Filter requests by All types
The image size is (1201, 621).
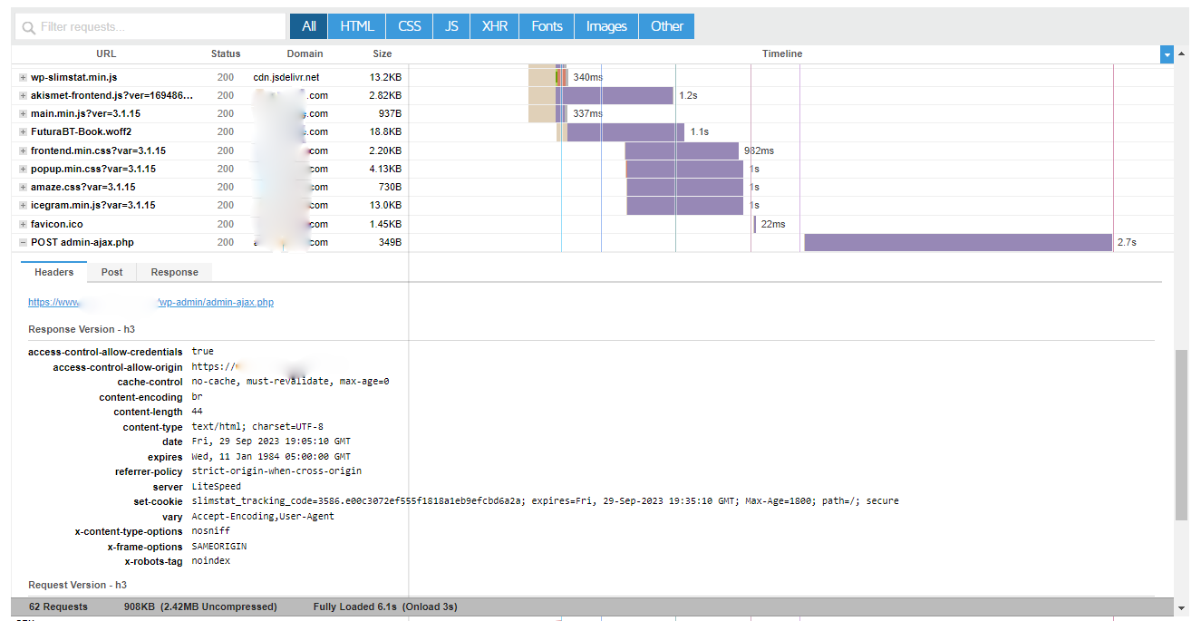pyautogui.click(x=308, y=26)
